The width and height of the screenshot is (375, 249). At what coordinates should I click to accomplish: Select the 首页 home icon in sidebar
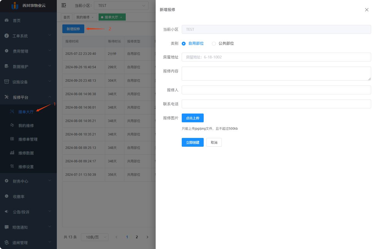7,20
